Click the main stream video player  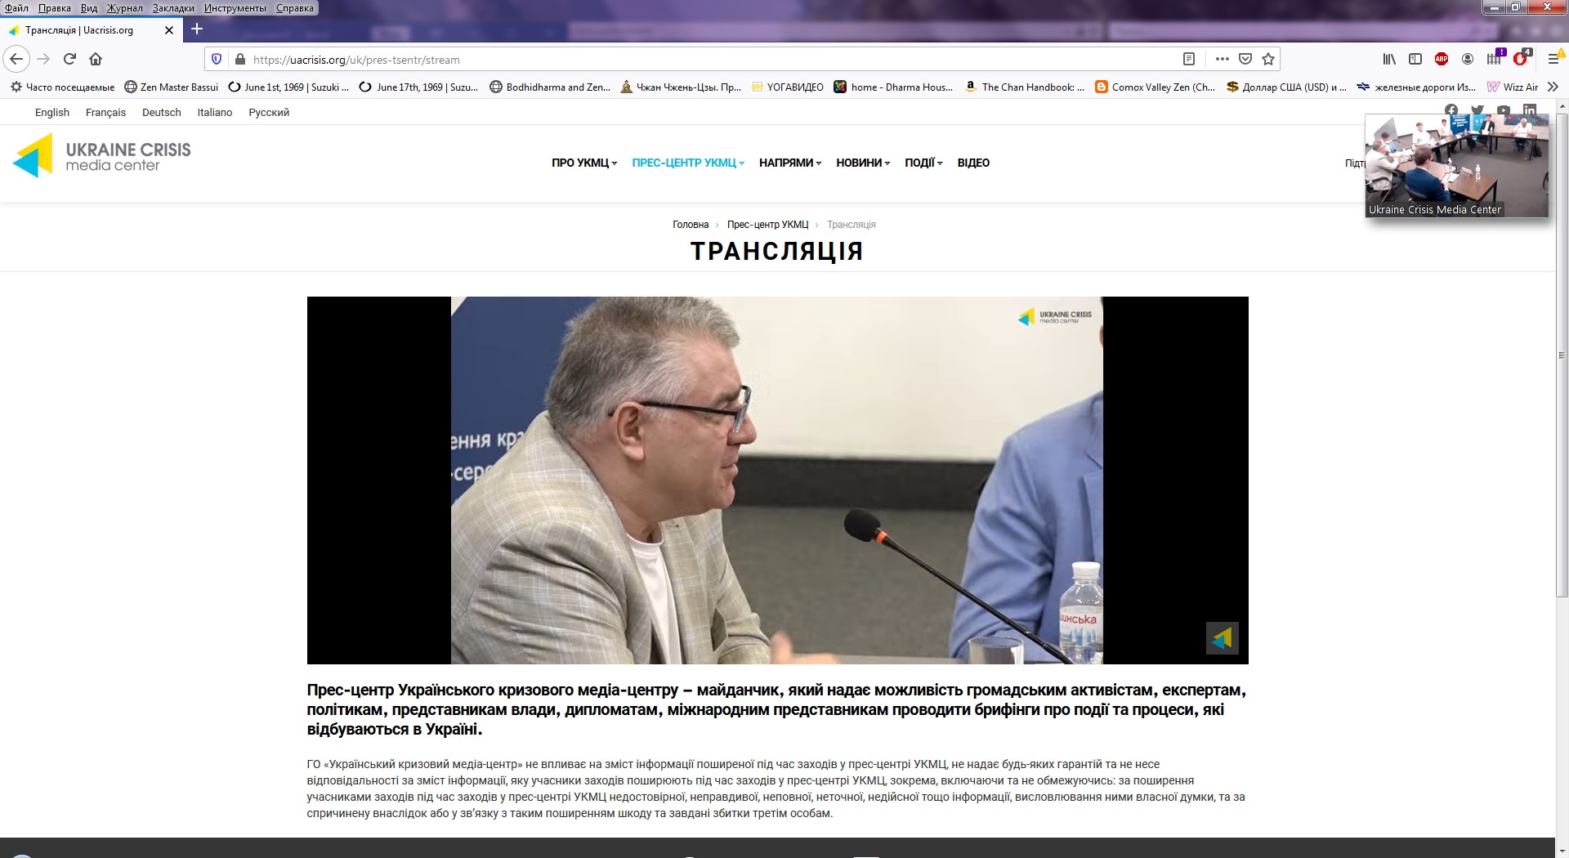click(777, 480)
